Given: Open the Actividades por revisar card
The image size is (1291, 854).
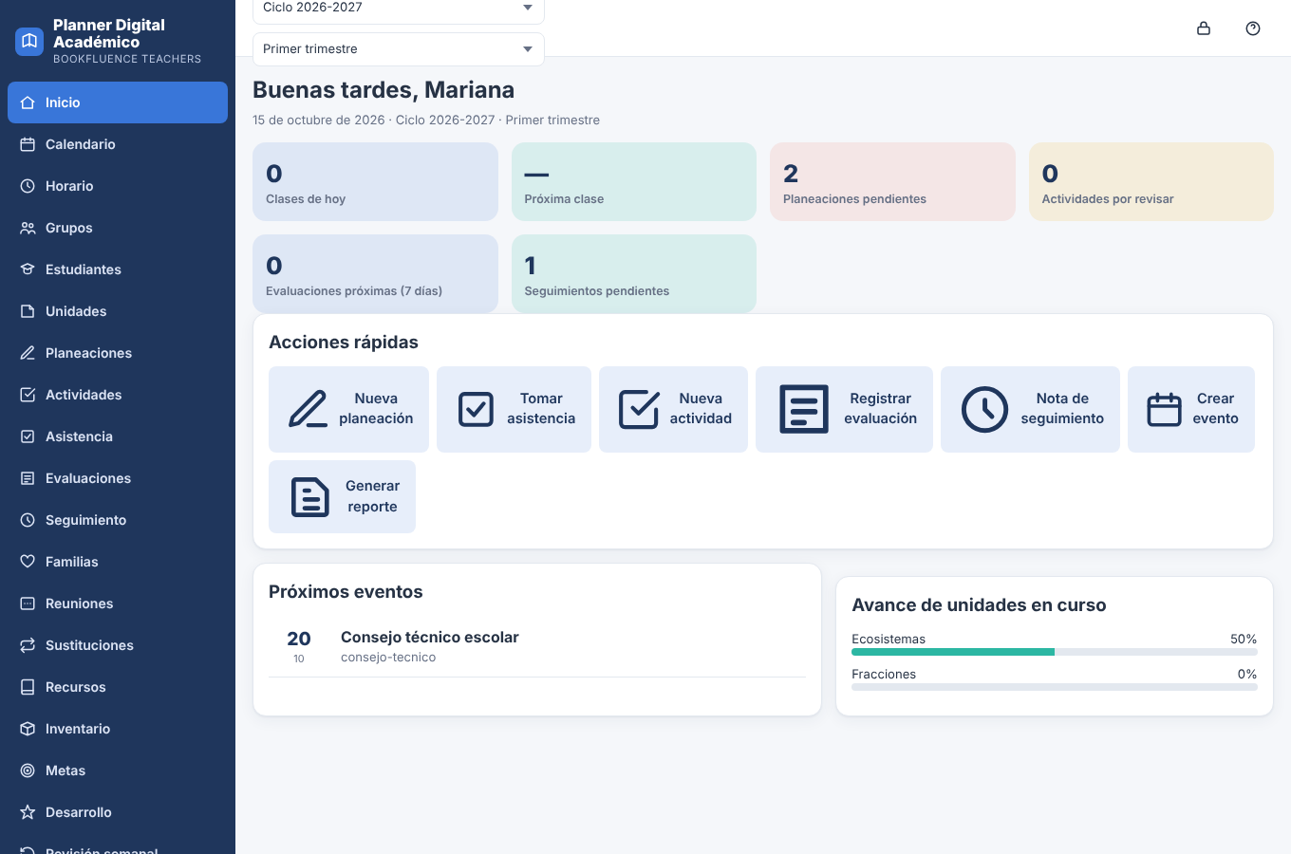Looking at the screenshot, I should 1151,182.
